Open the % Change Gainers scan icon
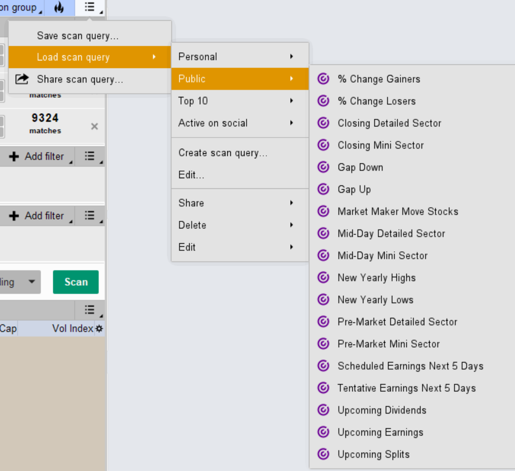Image resolution: width=515 pixels, height=471 pixels. point(324,79)
